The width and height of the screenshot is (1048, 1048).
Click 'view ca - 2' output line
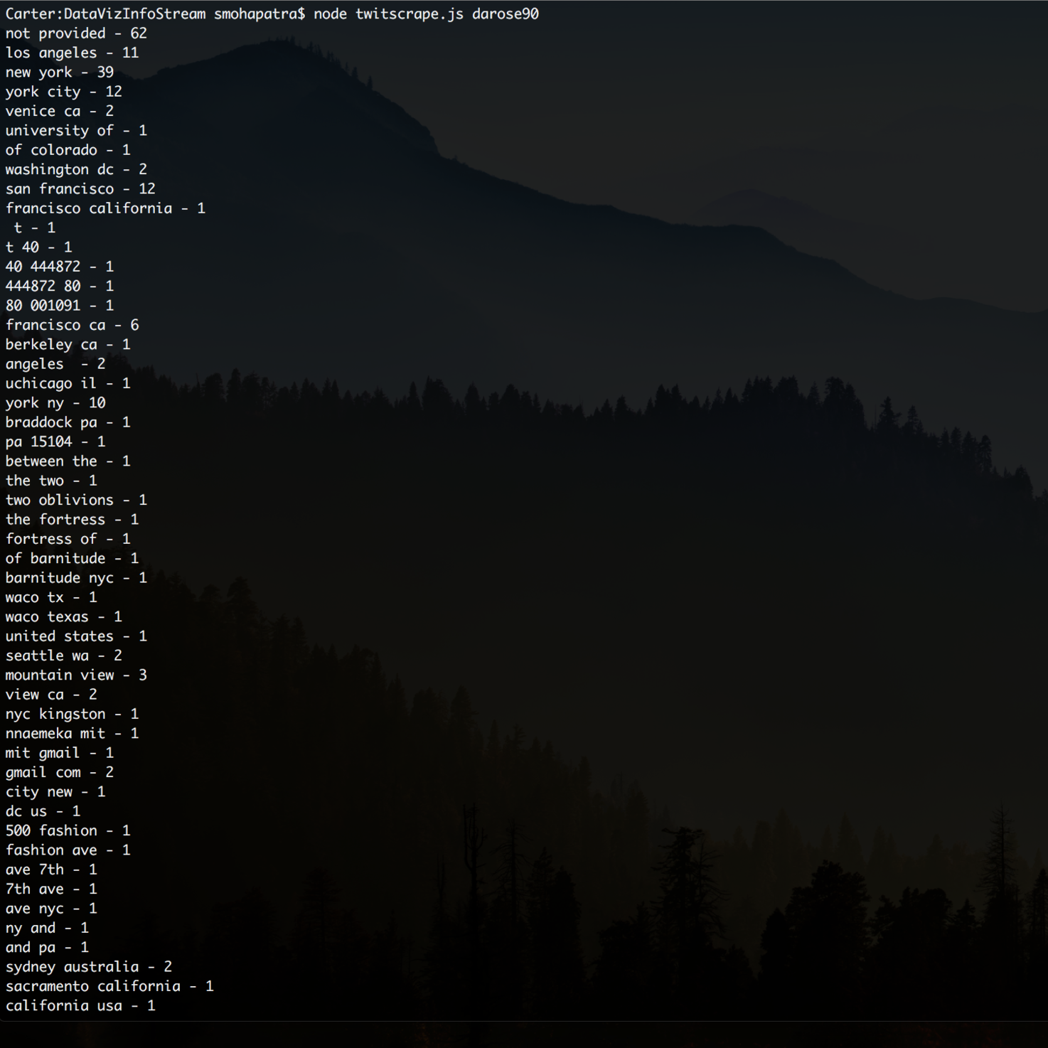pyautogui.click(x=51, y=695)
